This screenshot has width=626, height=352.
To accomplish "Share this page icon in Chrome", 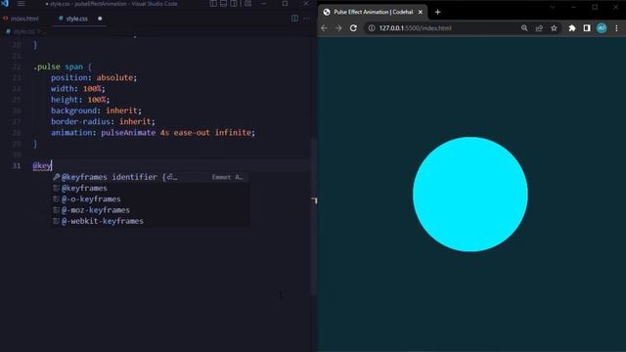I will [x=539, y=28].
